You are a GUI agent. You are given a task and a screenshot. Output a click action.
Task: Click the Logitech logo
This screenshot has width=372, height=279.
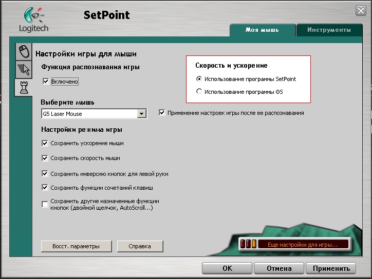point(34,20)
